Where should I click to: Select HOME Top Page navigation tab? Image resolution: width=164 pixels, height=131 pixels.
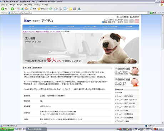coord(32,27)
